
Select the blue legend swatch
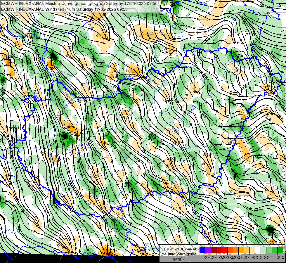pyautogui.click(x=202, y=250)
